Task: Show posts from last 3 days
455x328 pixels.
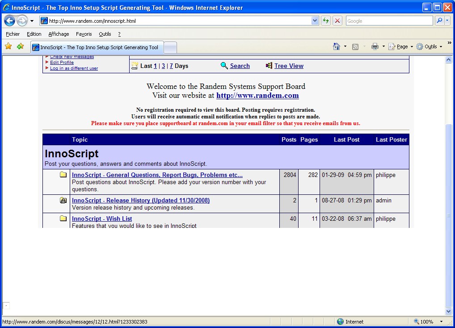Action: tap(164, 66)
